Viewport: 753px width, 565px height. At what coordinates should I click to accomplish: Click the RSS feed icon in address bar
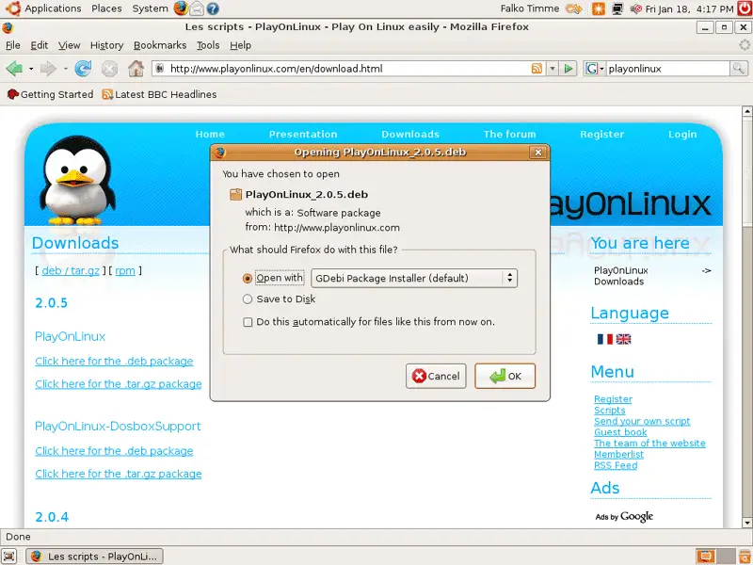[x=537, y=69]
